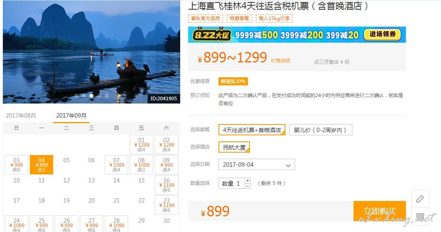Select the first carousel dot on photo
This screenshot has height=232, width=441.
tap(76, 96)
